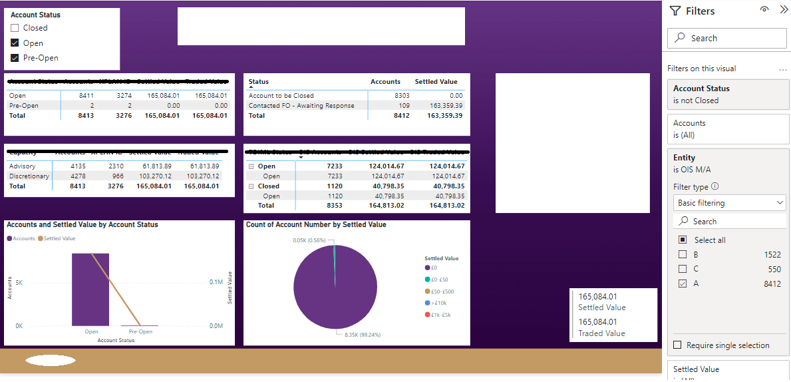Viewport: 791px width, 382px height.
Task: Tick the Entity C checkbox
Action: pos(682,269)
